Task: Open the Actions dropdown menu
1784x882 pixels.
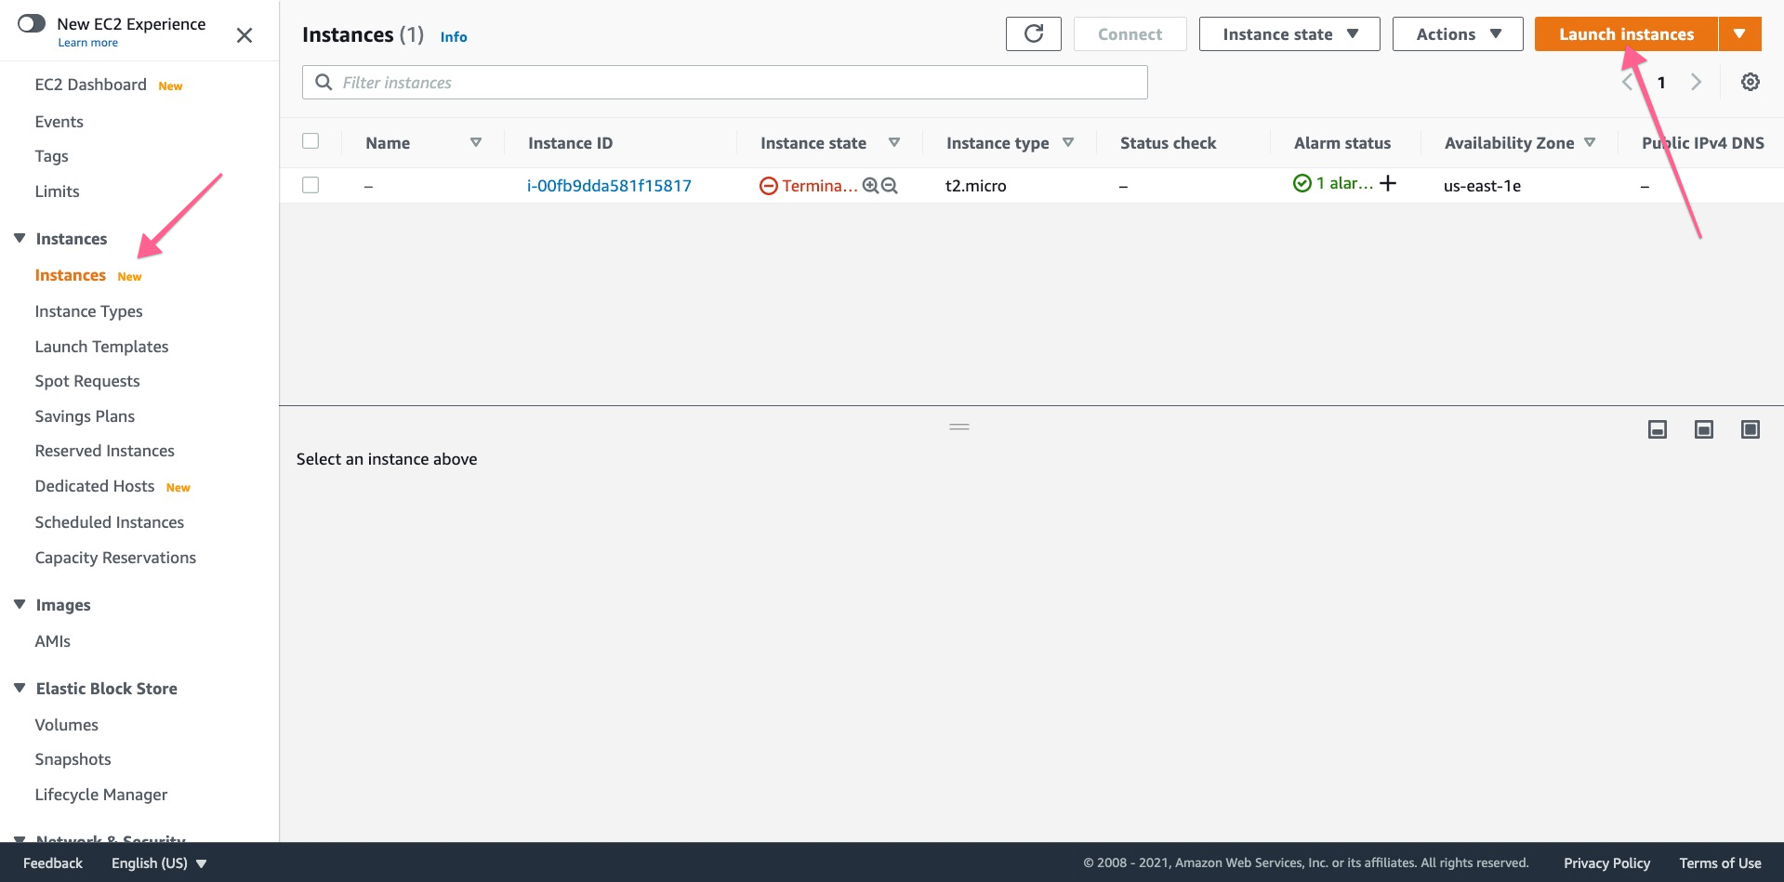Action: (x=1458, y=34)
